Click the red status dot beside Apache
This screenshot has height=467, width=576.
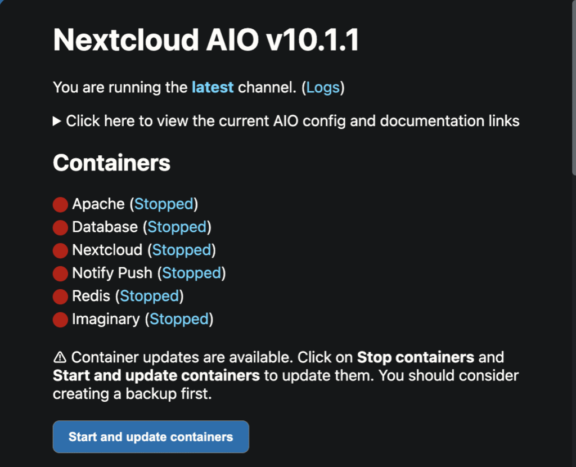(60, 205)
